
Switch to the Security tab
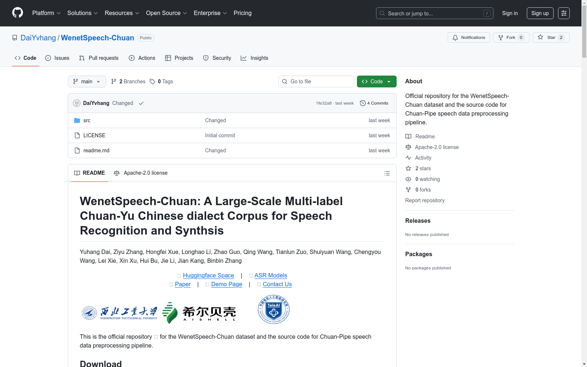click(217, 58)
